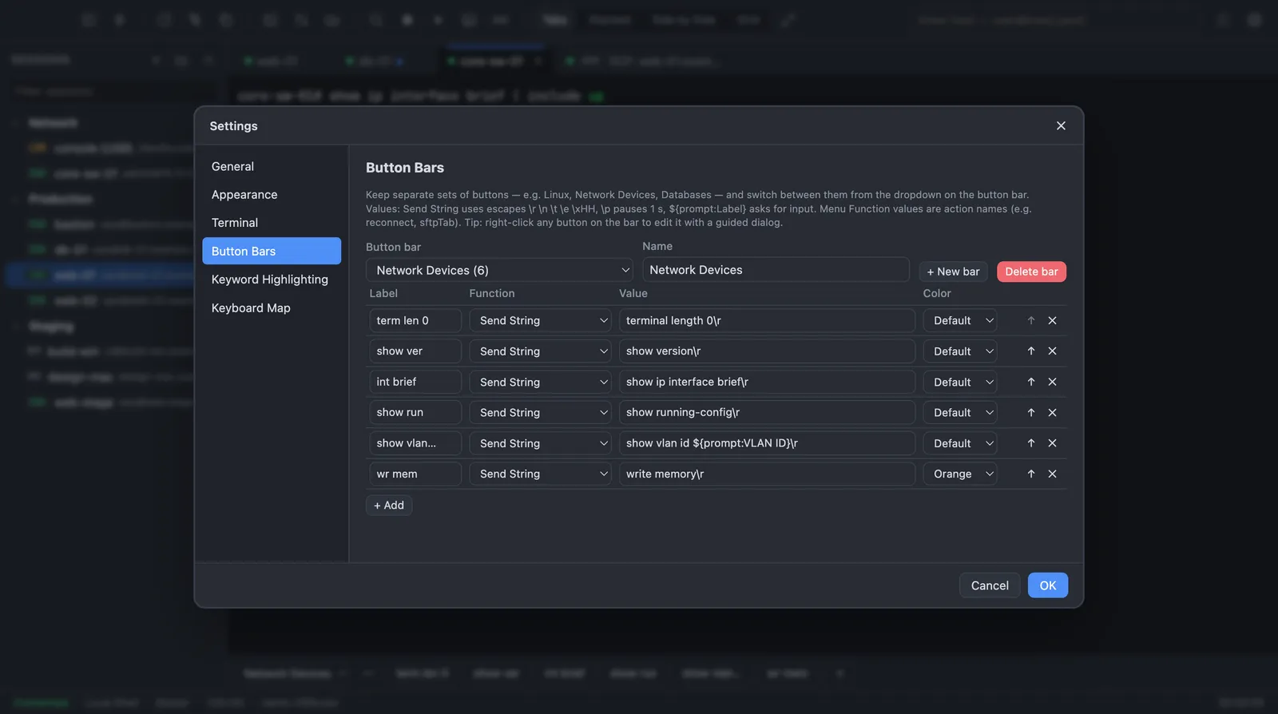Click the 'term len 0' label field

click(x=415, y=321)
